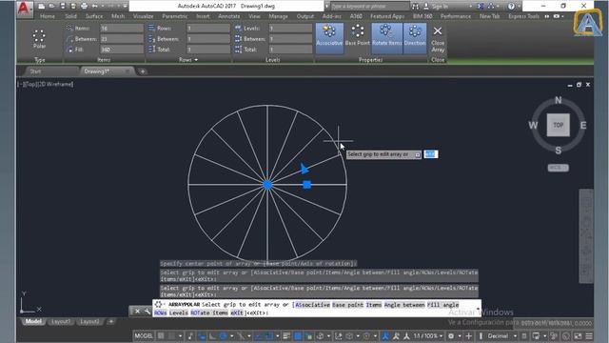This screenshot has height=343, width=609.
Task: Open the Express Tools ribbon tab
Action: point(523,16)
